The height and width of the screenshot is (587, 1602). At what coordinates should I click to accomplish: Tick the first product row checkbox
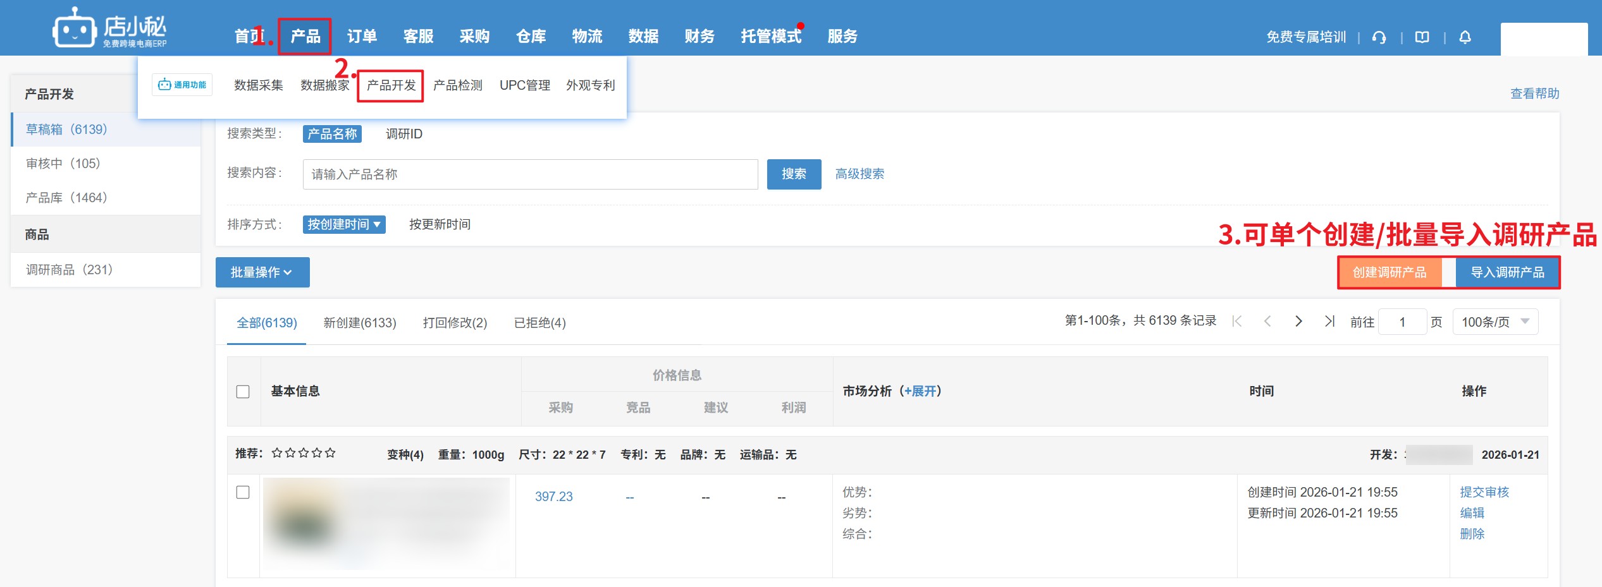[x=243, y=492]
